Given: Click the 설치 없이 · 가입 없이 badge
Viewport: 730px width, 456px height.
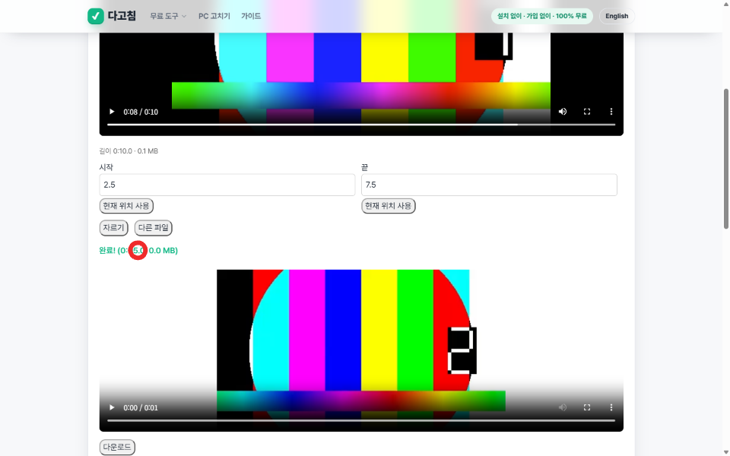Looking at the screenshot, I should (x=542, y=16).
